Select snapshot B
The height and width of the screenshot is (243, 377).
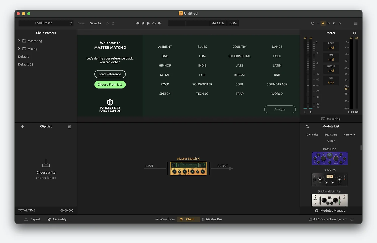(x=328, y=23)
